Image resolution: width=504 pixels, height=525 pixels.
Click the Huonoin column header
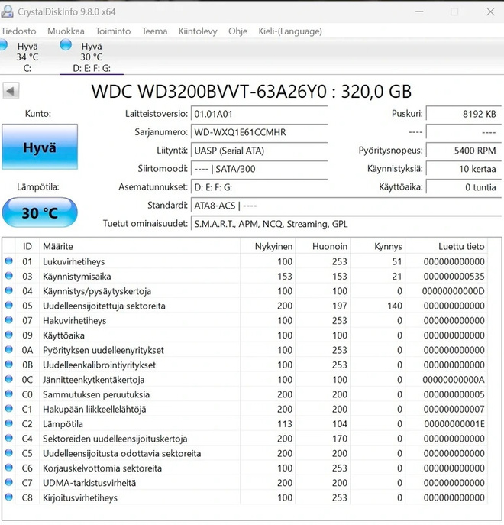(323, 246)
